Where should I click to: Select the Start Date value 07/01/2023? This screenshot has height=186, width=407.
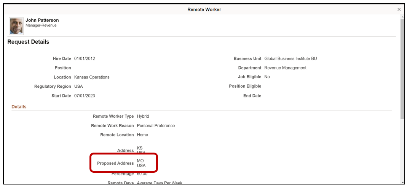85,96
